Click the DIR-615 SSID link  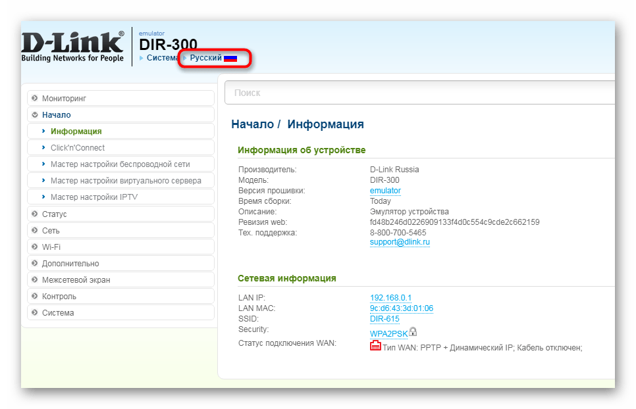tap(384, 319)
